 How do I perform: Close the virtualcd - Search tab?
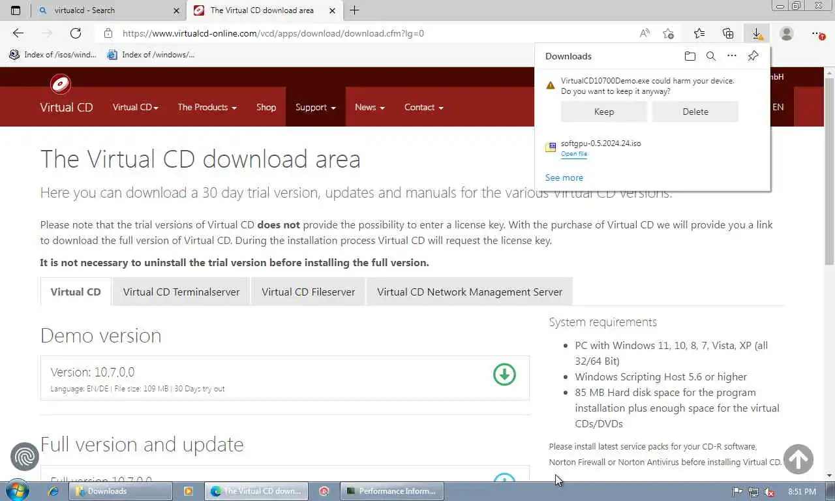click(x=177, y=10)
